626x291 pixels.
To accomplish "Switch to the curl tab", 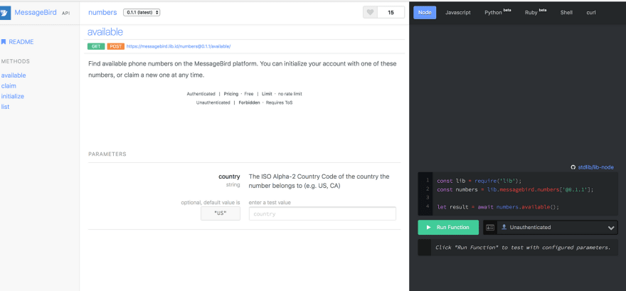I will [x=591, y=12].
